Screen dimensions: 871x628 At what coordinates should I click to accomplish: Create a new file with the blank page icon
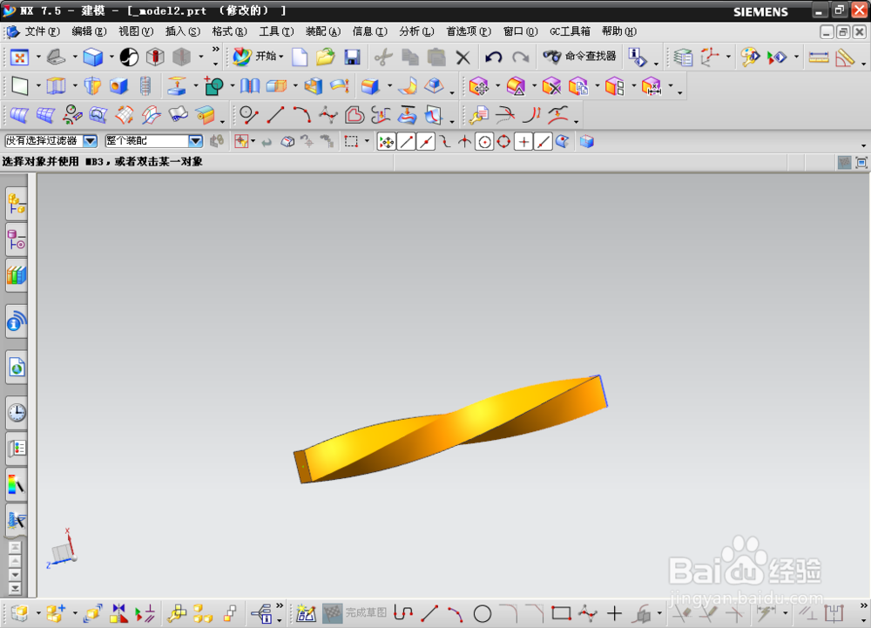click(300, 57)
